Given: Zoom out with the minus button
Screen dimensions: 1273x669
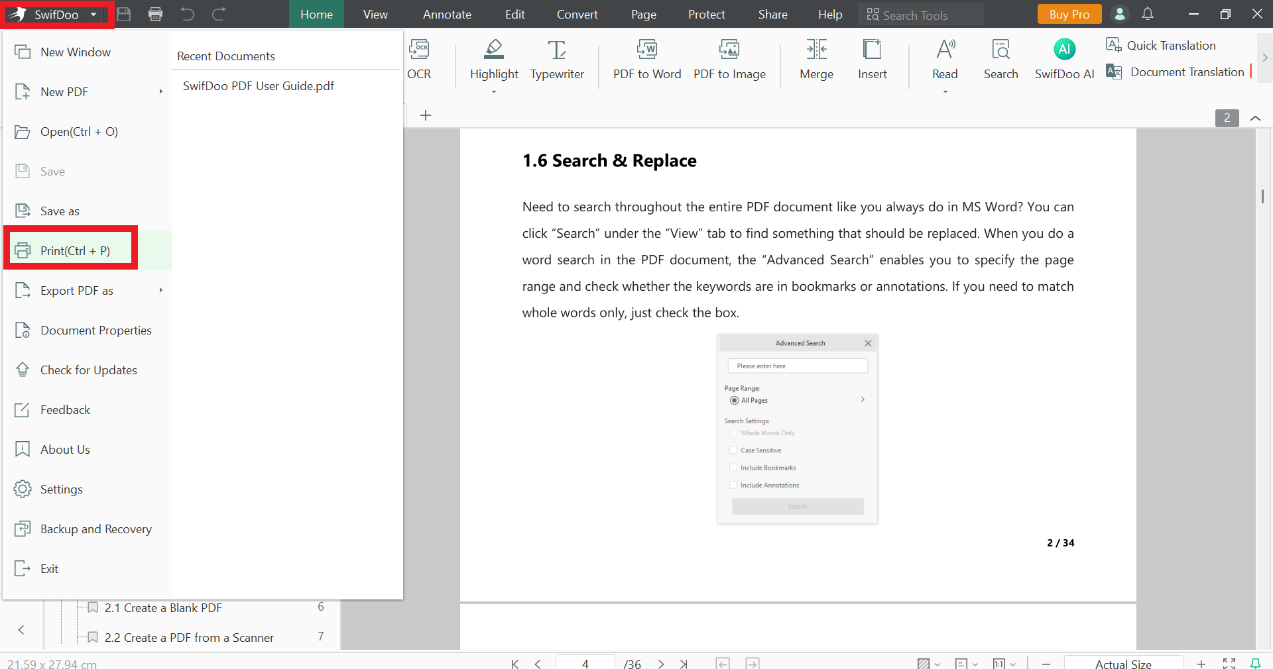Looking at the screenshot, I should (1046, 664).
